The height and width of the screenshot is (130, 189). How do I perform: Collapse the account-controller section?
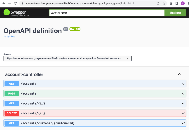pos(179,74)
